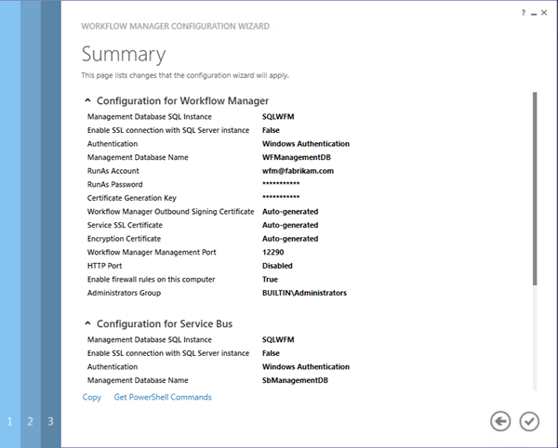Select the 12290 management port value
Screen dimensions: 558x448
pos(273,253)
